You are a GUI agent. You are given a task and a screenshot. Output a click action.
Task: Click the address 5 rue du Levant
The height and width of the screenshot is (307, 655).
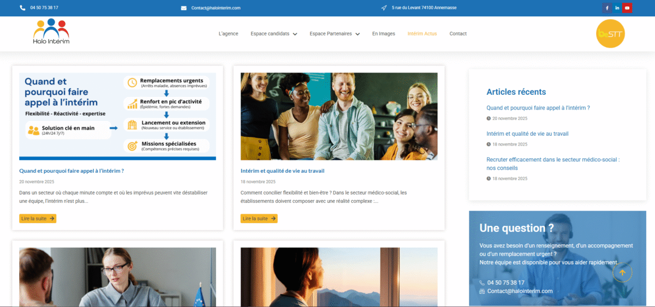click(424, 8)
